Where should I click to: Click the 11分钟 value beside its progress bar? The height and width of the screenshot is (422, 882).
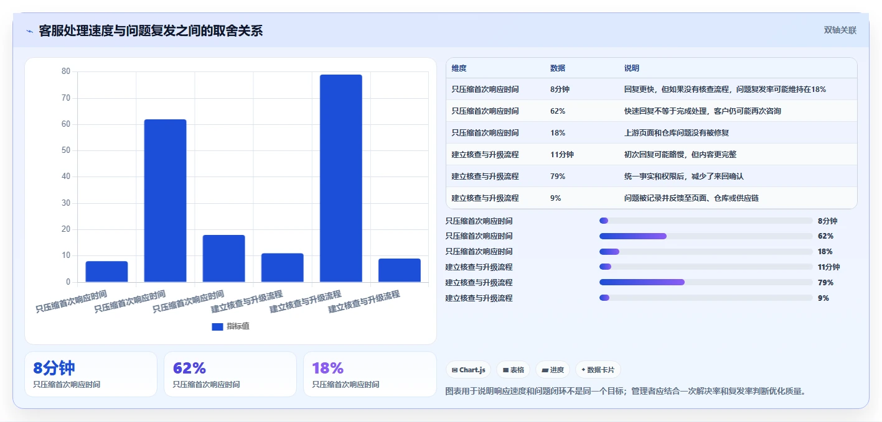828,267
